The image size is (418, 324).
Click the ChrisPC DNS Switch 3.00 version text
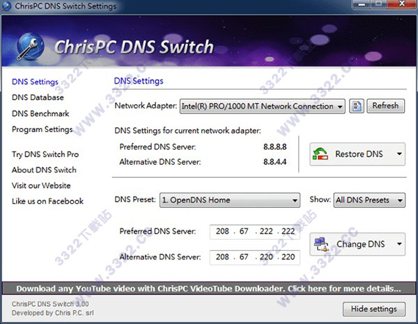(x=50, y=304)
